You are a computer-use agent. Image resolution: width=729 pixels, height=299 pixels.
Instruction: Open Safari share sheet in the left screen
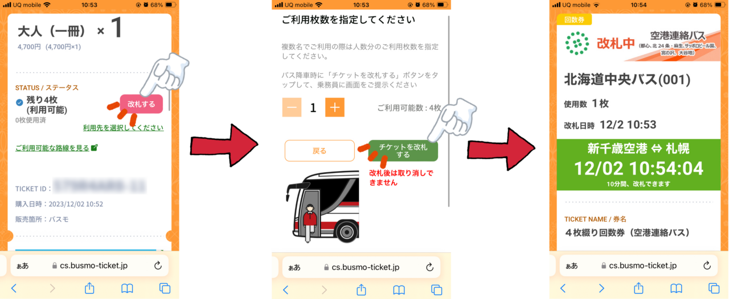89,288
